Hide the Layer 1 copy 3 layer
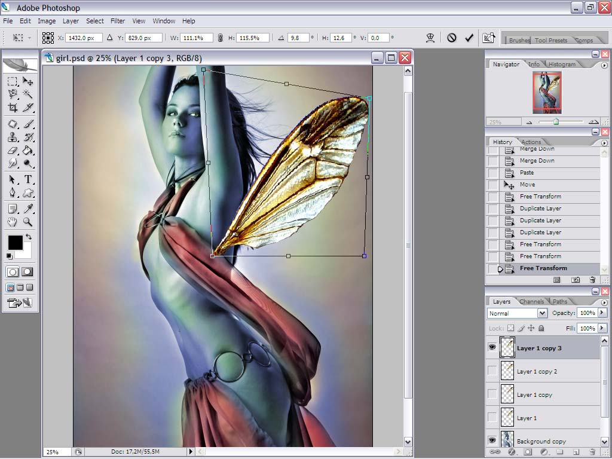Image resolution: width=612 pixels, height=459 pixels. point(492,347)
